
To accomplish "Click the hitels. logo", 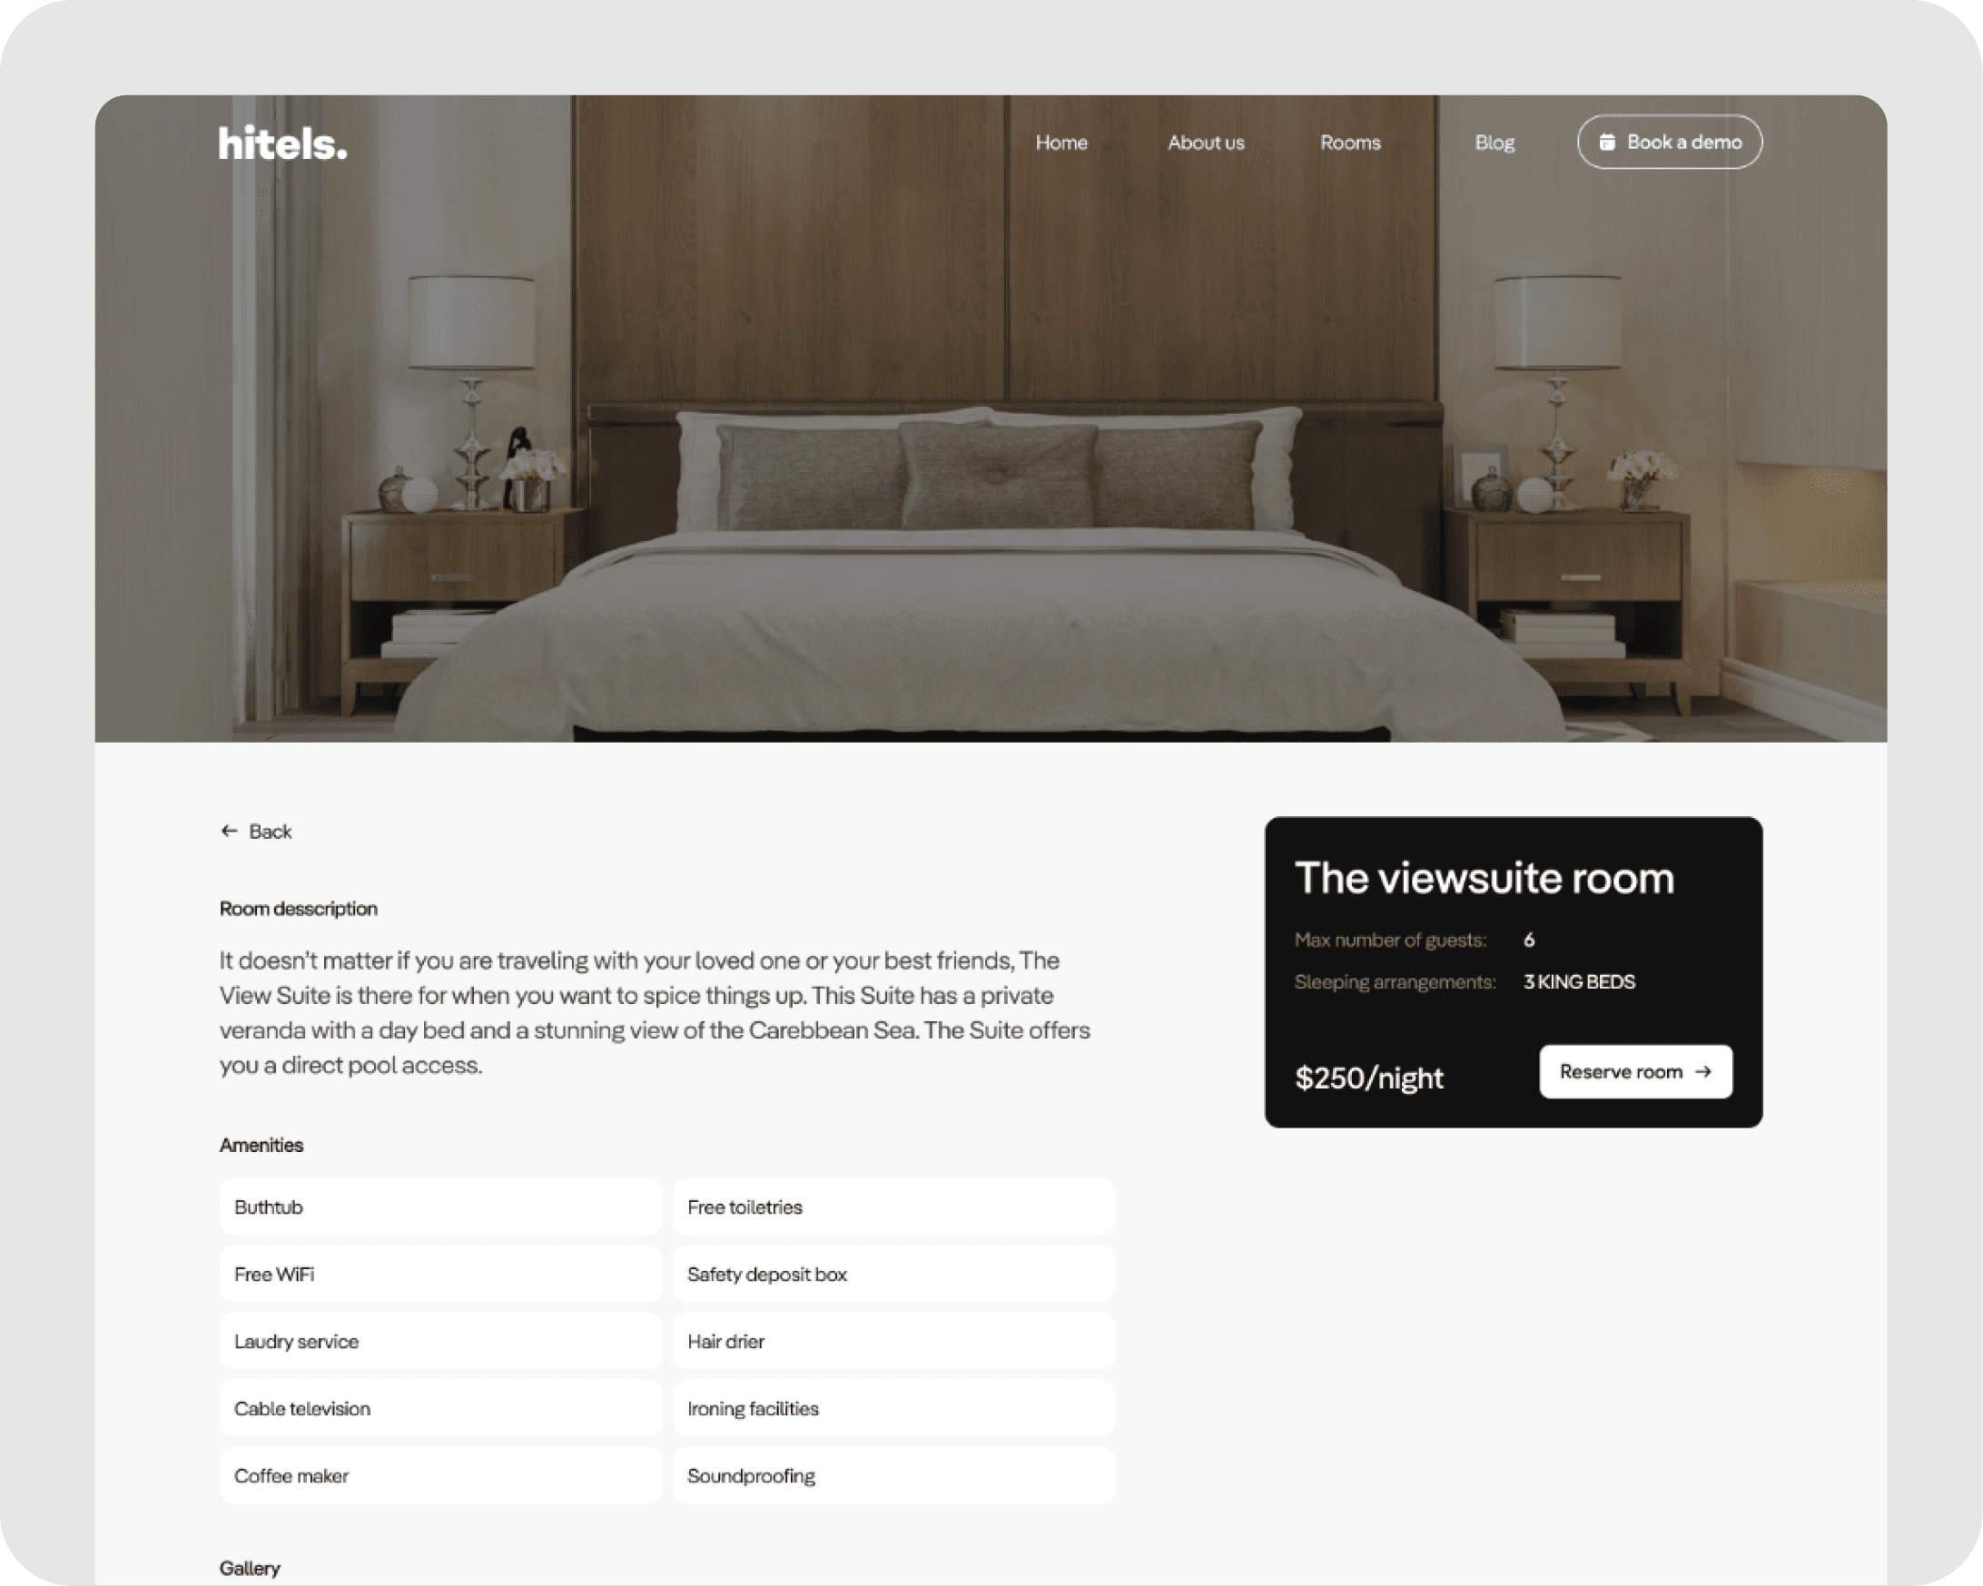I will pos(282,143).
